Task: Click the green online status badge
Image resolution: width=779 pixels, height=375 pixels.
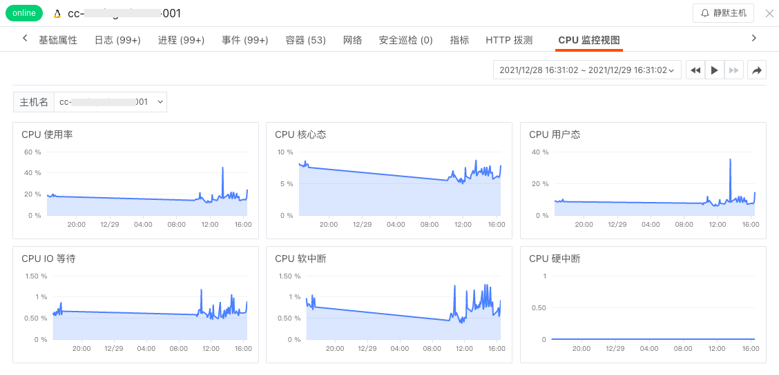Action: 24,13
